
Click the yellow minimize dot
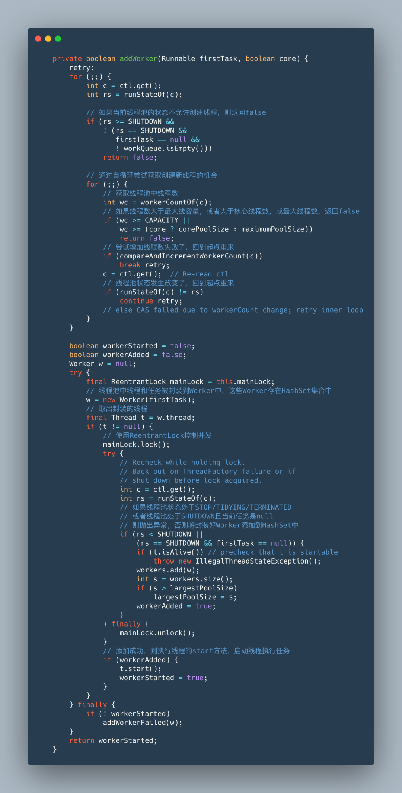pyautogui.click(x=48, y=39)
